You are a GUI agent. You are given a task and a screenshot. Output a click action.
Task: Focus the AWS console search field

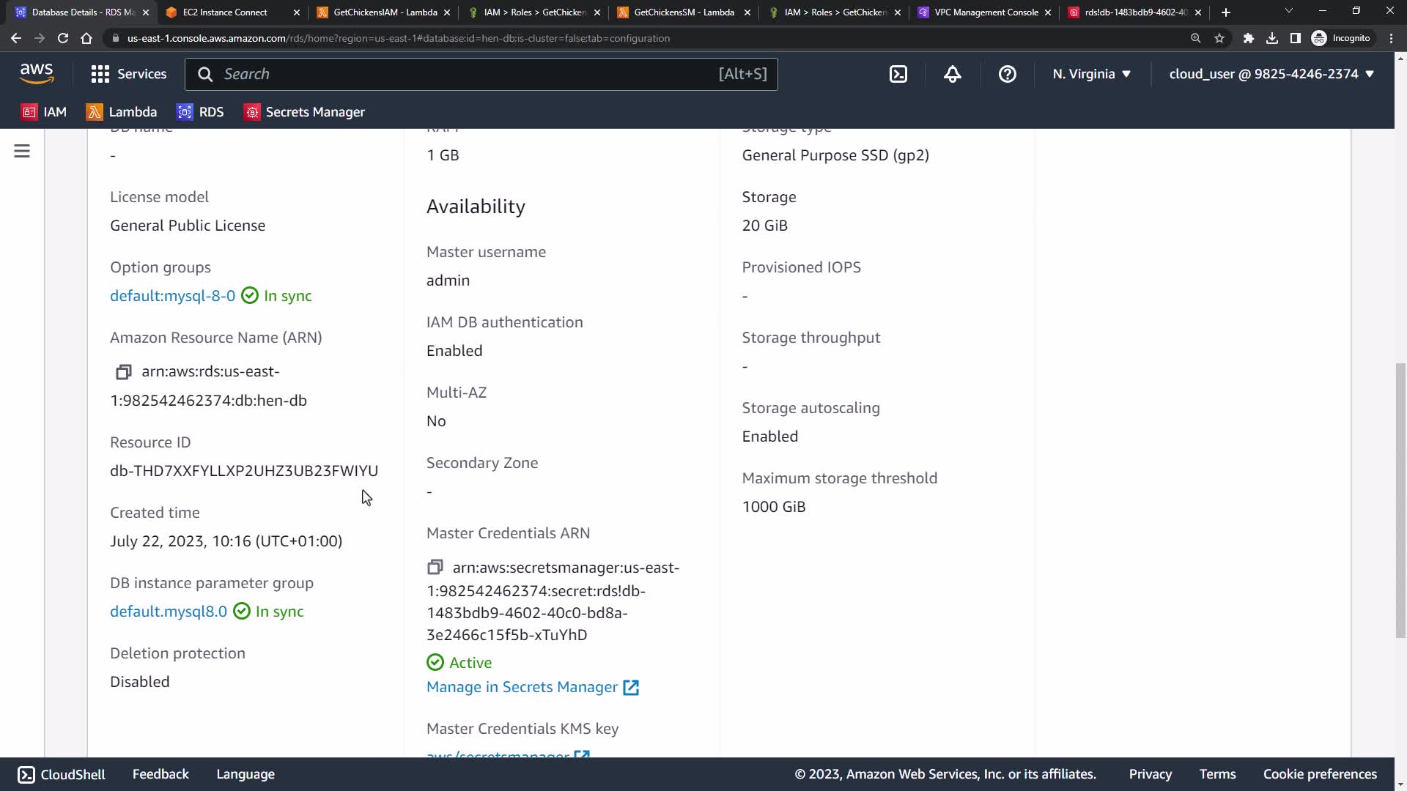pos(469,74)
